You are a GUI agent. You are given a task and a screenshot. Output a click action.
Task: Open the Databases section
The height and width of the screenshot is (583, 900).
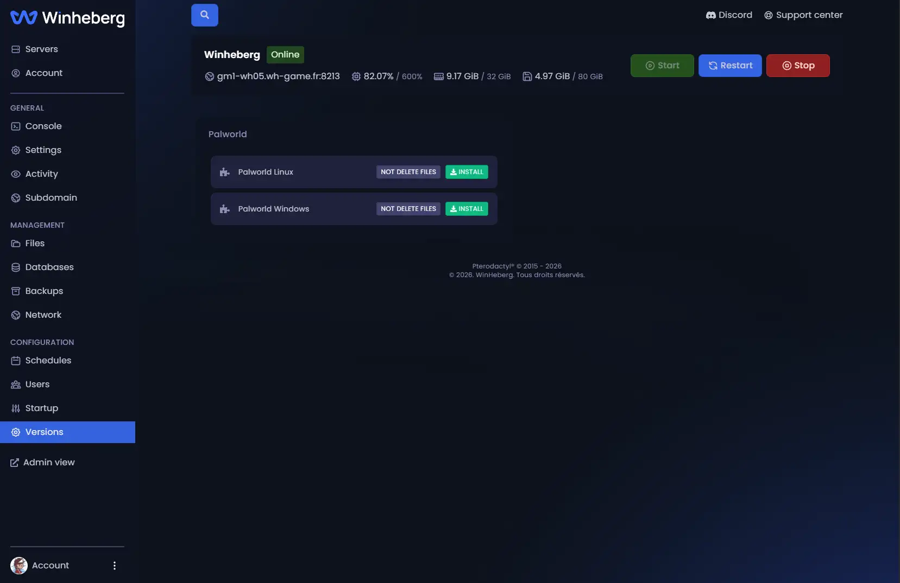(49, 267)
